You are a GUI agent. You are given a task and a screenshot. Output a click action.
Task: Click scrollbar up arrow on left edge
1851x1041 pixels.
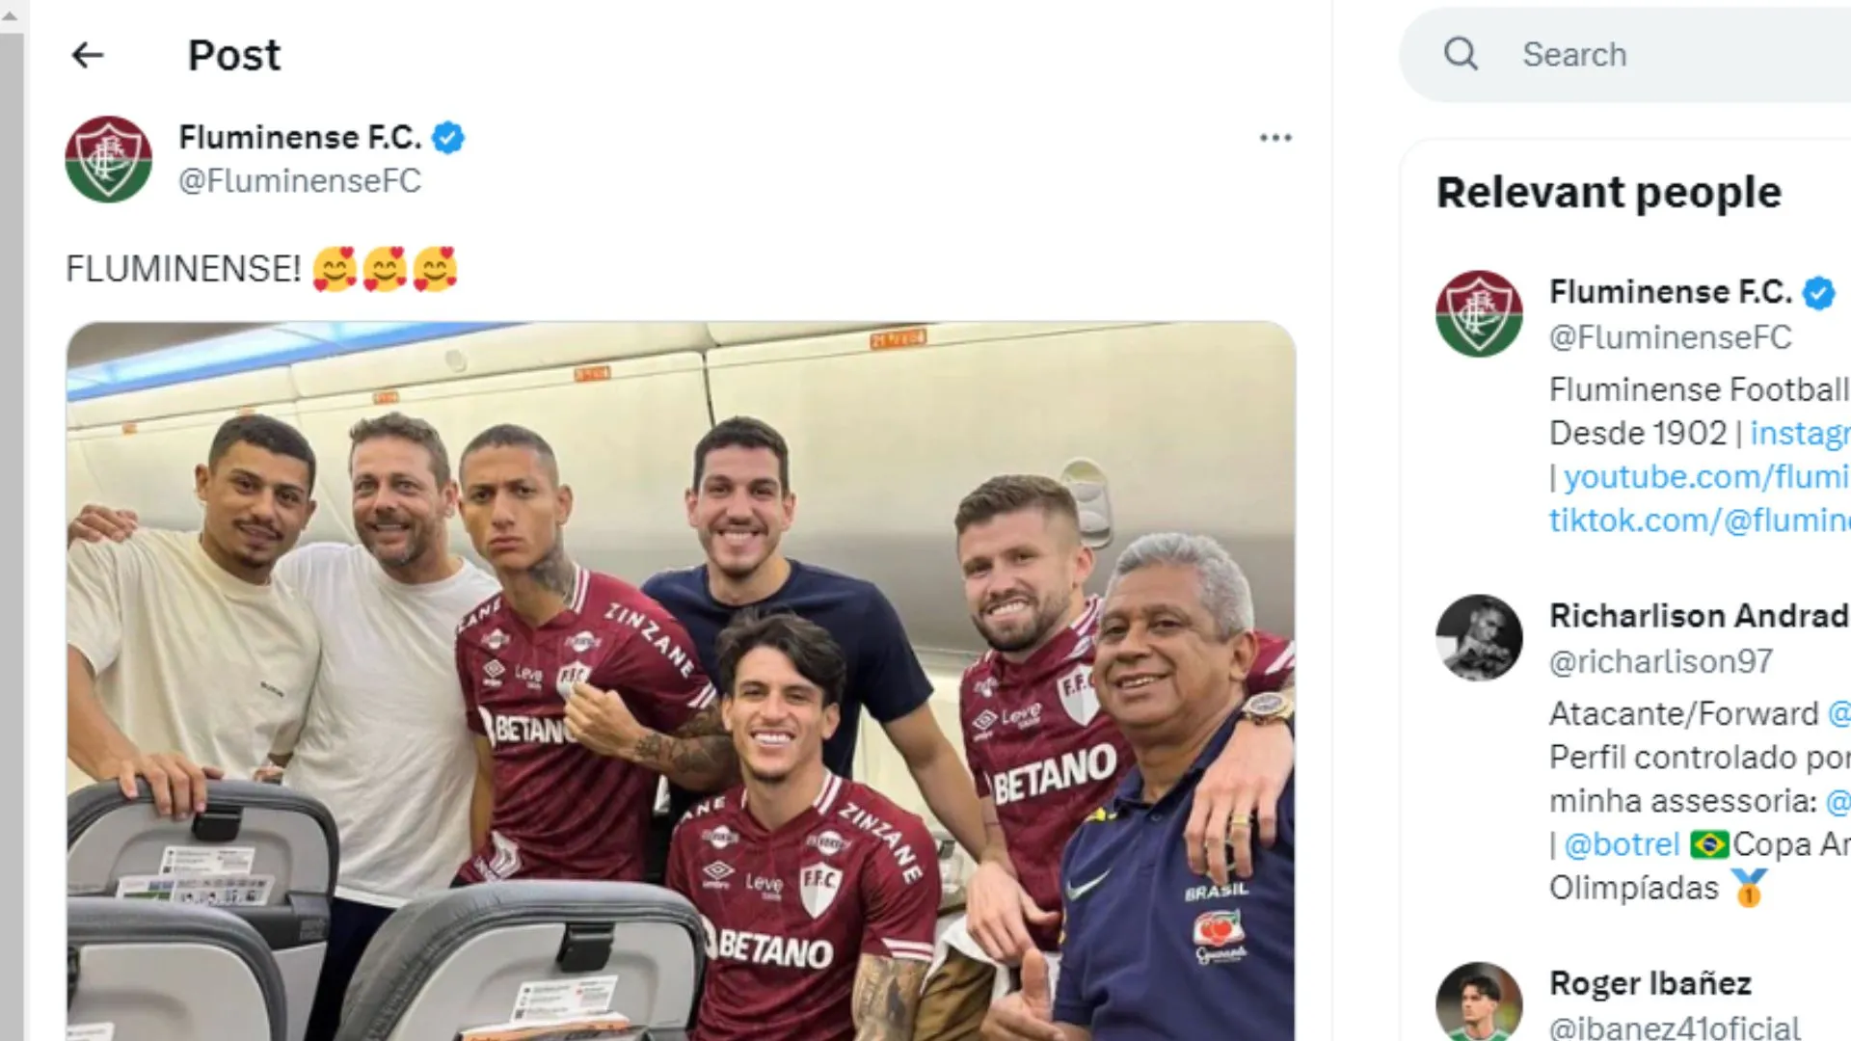[11, 15]
